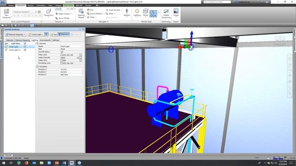Choose the Walk navigation tool

[110, 13]
